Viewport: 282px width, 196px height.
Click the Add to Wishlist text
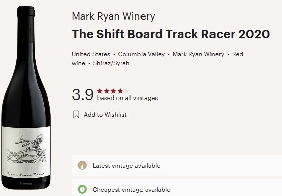(105, 115)
